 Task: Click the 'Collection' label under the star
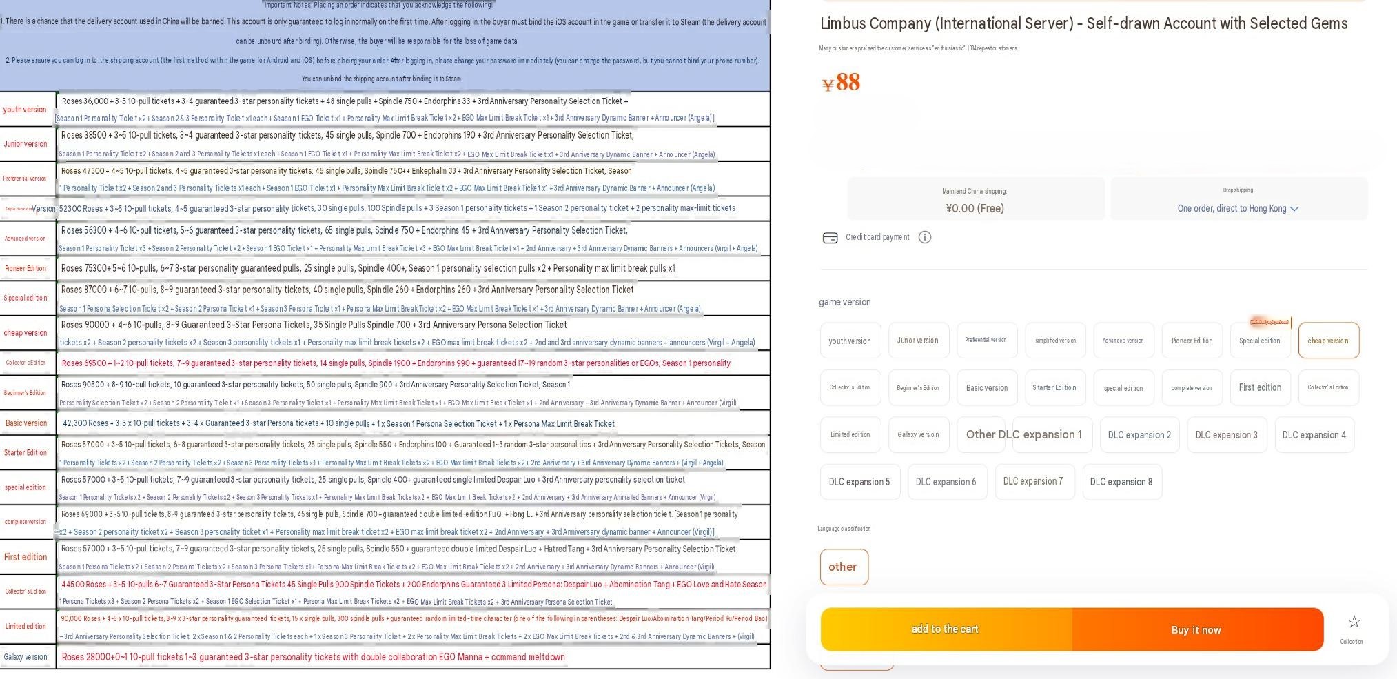pos(1351,642)
